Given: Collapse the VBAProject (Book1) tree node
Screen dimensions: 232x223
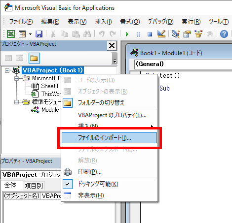Looking at the screenshot, I should click(7, 71).
